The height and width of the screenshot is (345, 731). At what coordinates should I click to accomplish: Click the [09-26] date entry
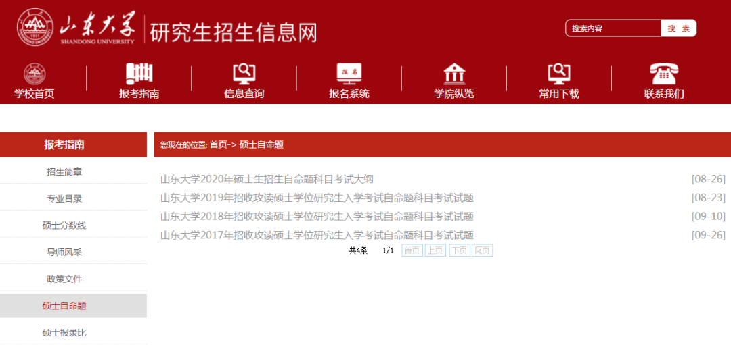tap(709, 235)
